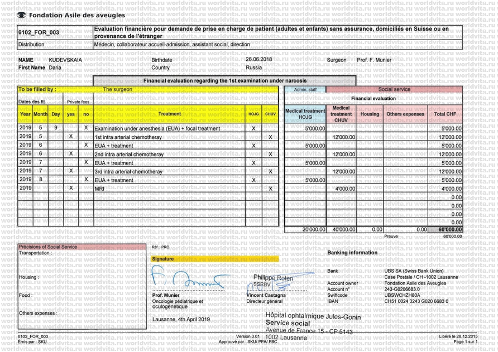Click 'Page 1 sur 1' in the footer
Screen dimensions: 498x352
tap(465, 342)
